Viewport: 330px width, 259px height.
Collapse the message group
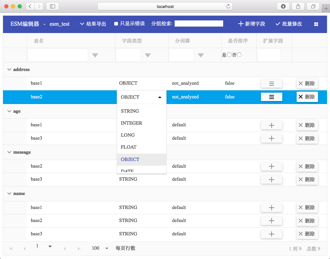coord(9,152)
